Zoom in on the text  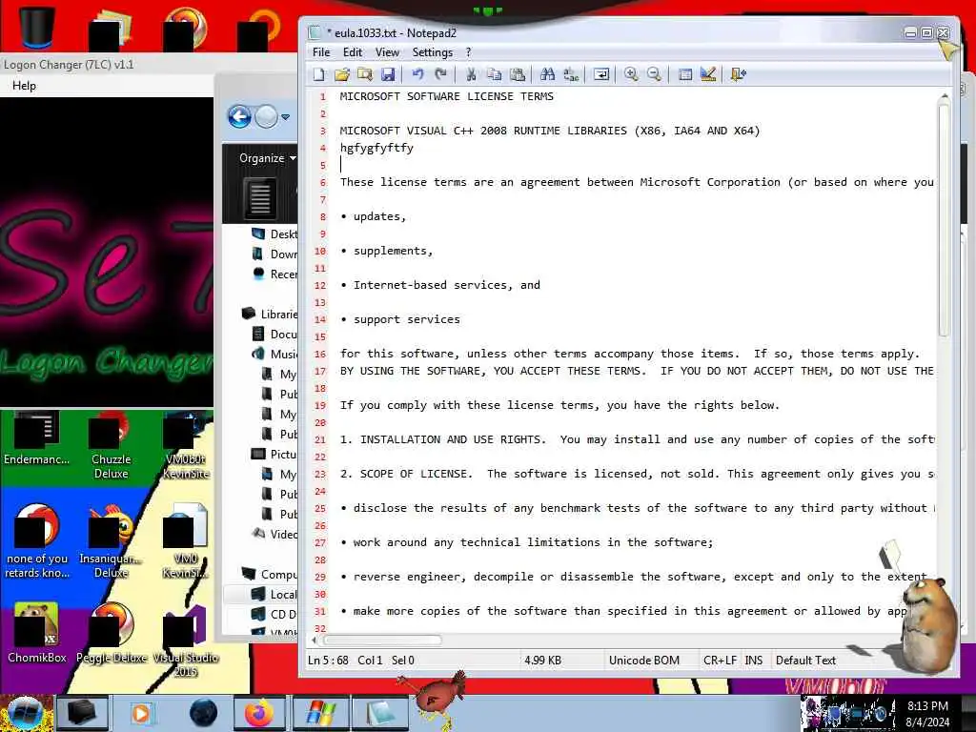(x=631, y=74)
